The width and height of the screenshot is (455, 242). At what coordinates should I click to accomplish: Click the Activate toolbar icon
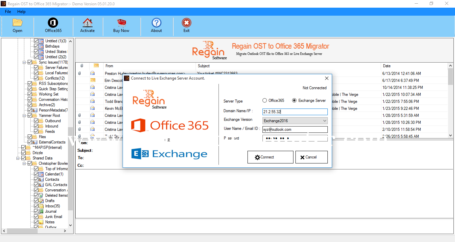click(x=87, y=23)
